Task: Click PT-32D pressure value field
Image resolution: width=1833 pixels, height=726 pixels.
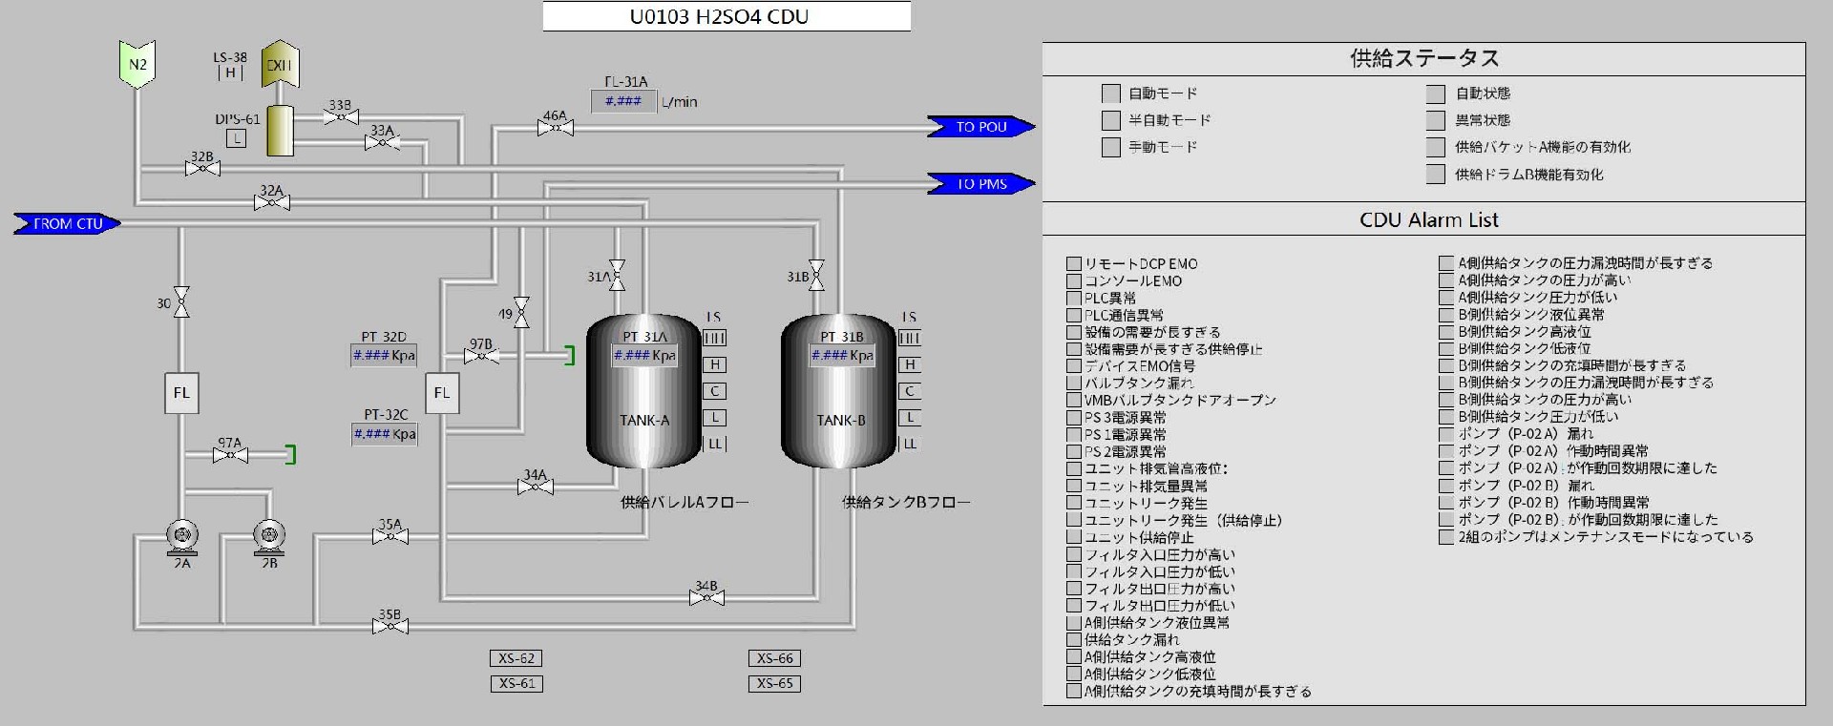Action: [384, 356]
